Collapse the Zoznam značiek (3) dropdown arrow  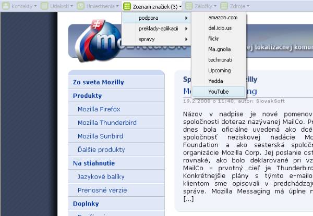click(180, 7)
